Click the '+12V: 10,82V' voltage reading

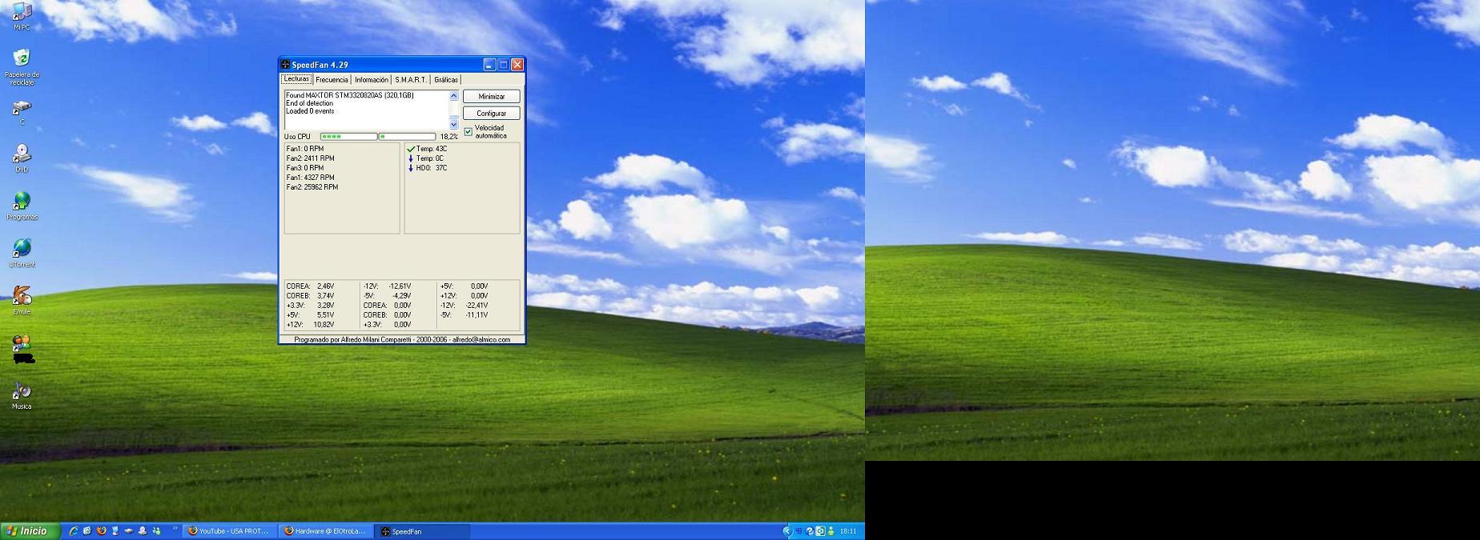pyautogui.click(x=311, y=324)
